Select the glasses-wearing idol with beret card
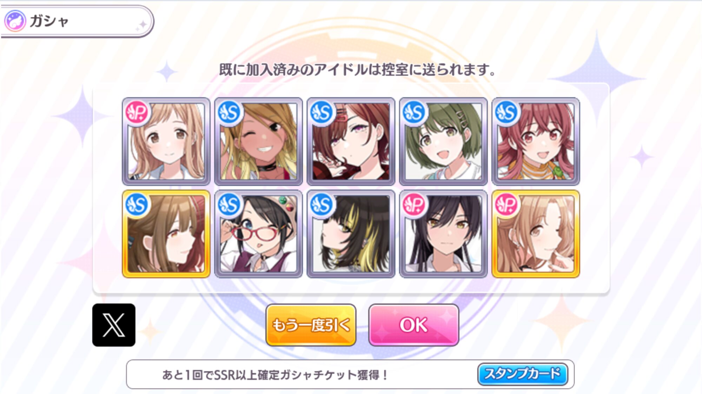 pyautogui.click(x=258, y=234)
